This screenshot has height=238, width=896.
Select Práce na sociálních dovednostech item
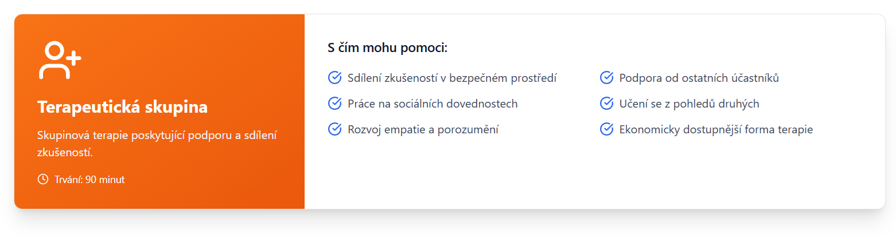(433, 104)
